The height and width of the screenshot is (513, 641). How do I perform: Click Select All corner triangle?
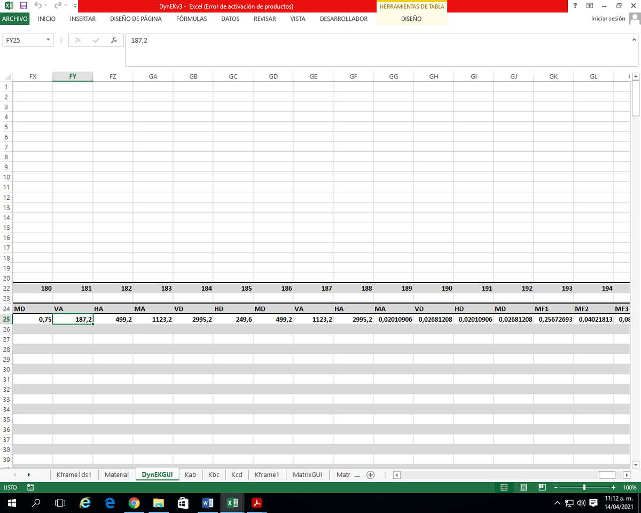coord(6,76)
